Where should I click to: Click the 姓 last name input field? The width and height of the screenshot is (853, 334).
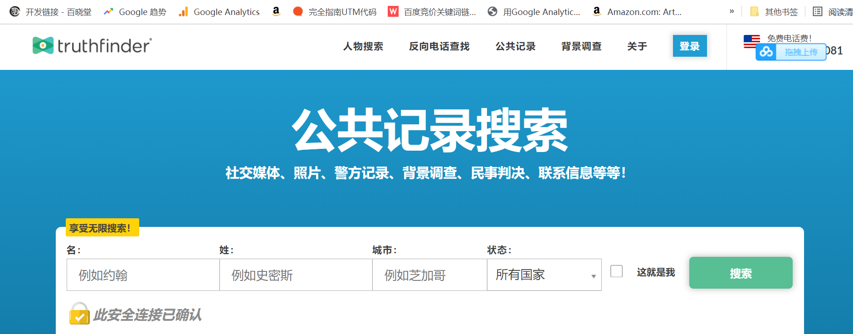296,275
